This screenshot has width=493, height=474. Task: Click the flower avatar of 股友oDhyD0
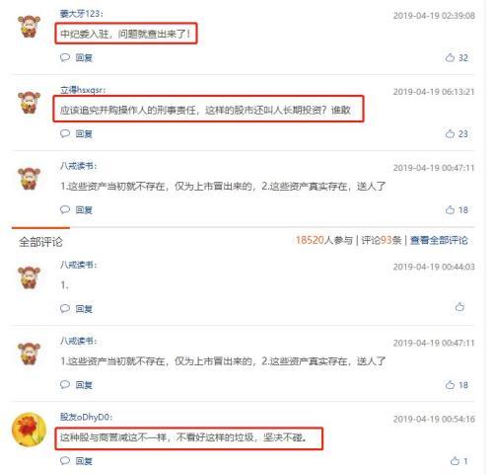[29, 431]
